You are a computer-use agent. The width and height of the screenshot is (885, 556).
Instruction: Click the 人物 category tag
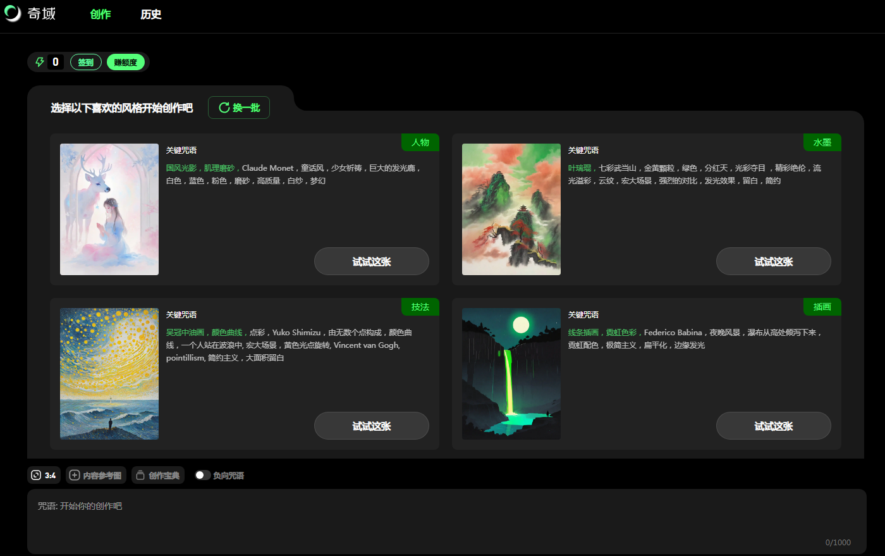coord(420,142)
